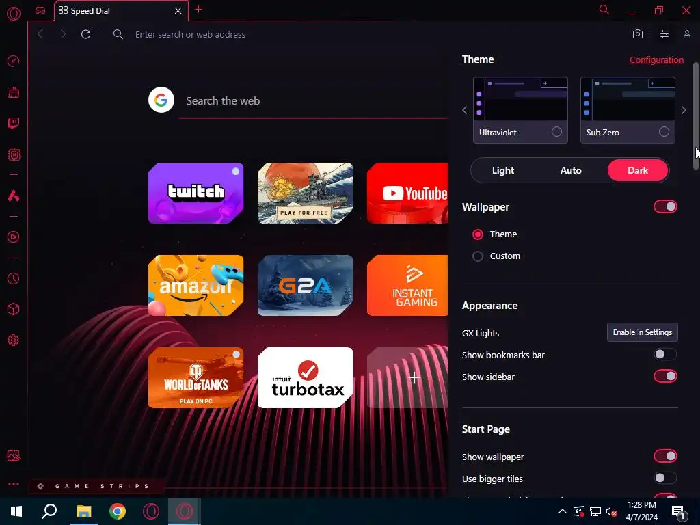
Task: Enable Use bigger tiles switch
Action: coord(665,478)
